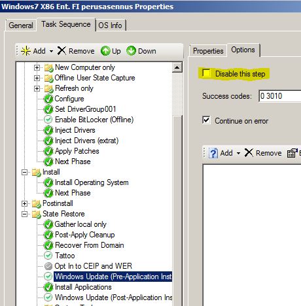Click the Remove label in conditions toolbar
Viewport: 301px width, 306px height.
[269, 153]
